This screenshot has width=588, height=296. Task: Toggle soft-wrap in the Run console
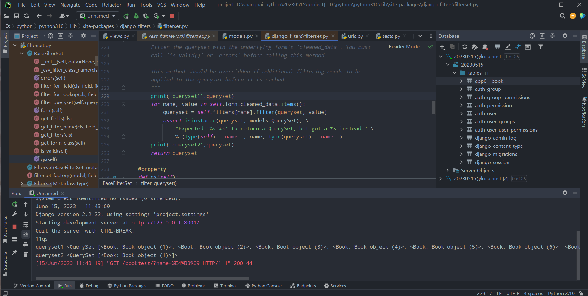tap(26, 224)
